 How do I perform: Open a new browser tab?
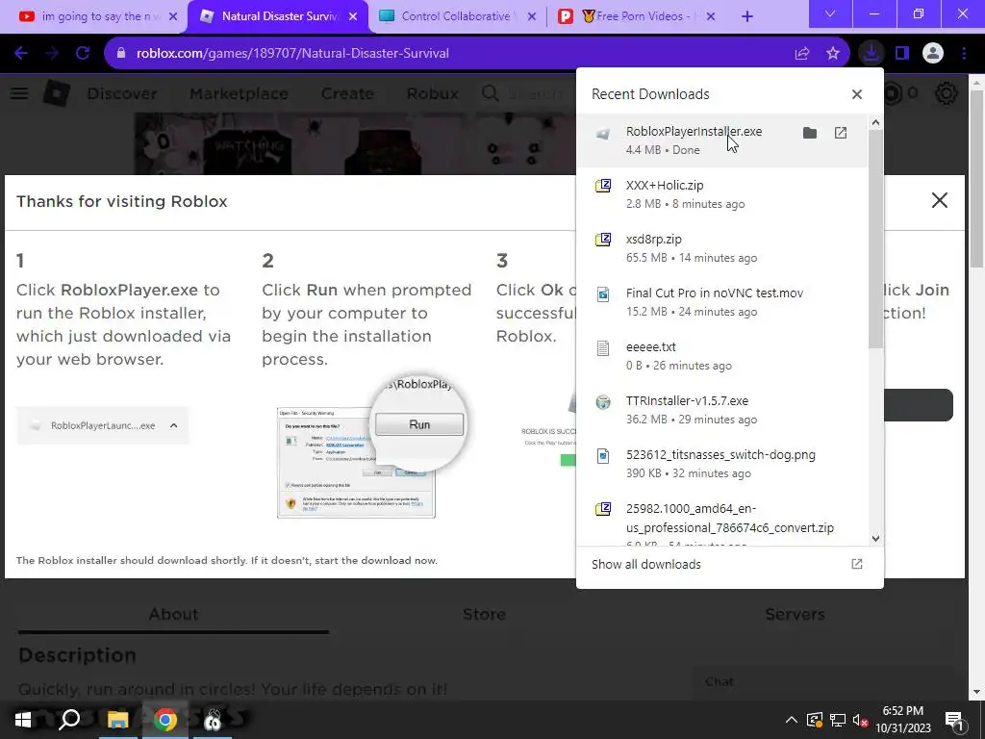coord(747,16)
